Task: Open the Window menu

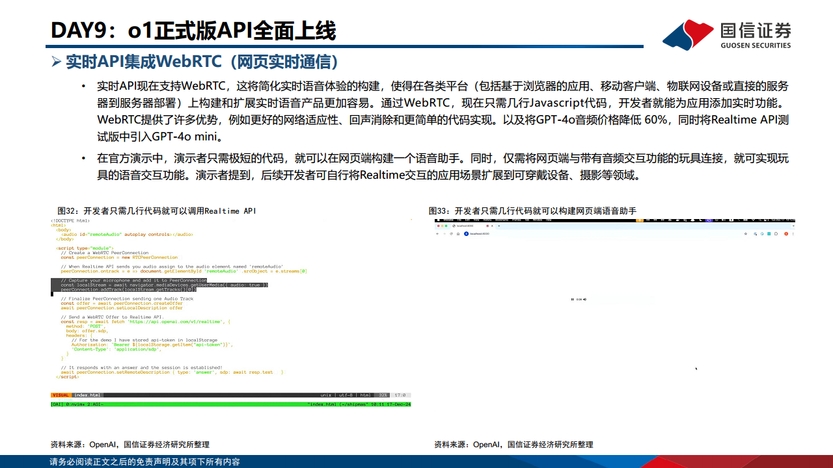Action: (538, 220)
